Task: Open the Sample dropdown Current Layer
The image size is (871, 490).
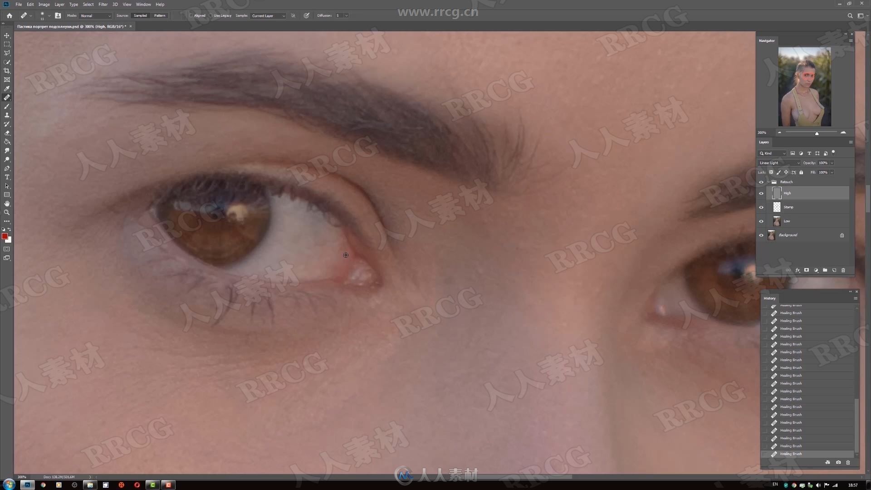Action: tap(268, 15)
